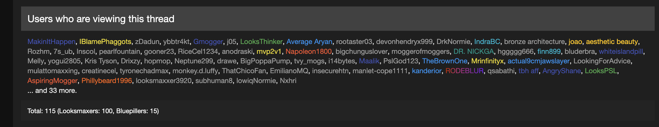The width and height of the screenshot is (659, 127).
Task: Open the bronze architecture user link
Action: point(534,42)
